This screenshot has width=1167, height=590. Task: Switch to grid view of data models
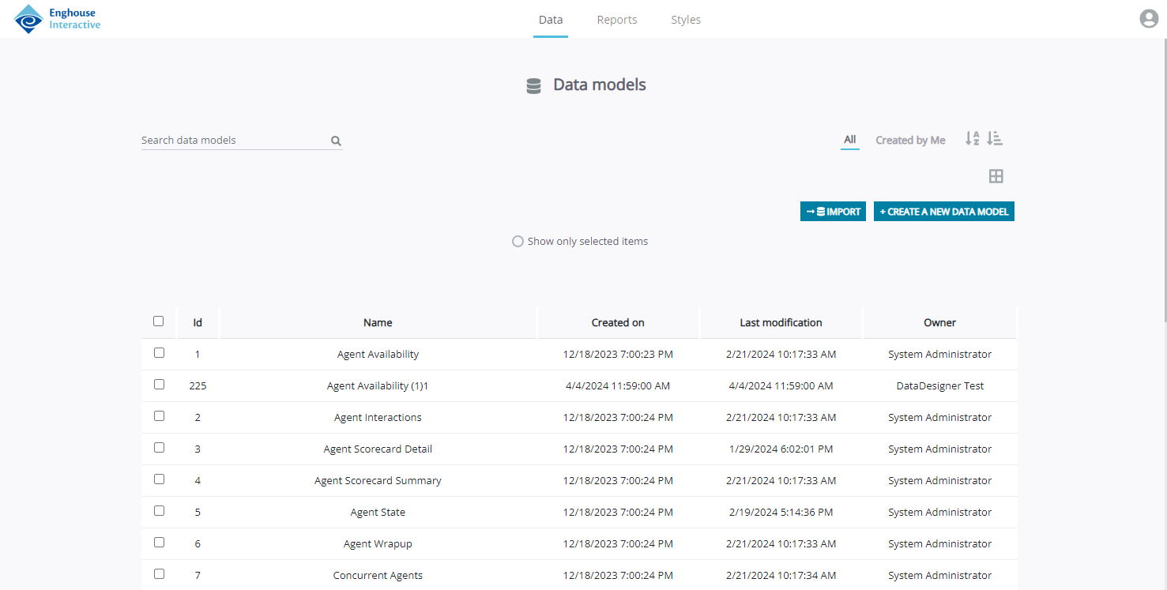996,175
